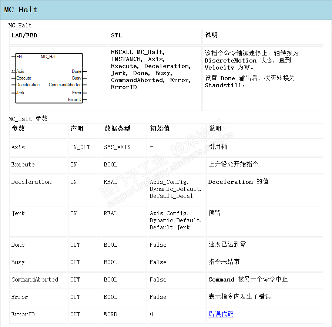
Task: Click the Error parameter name cell
Action: 38,297
